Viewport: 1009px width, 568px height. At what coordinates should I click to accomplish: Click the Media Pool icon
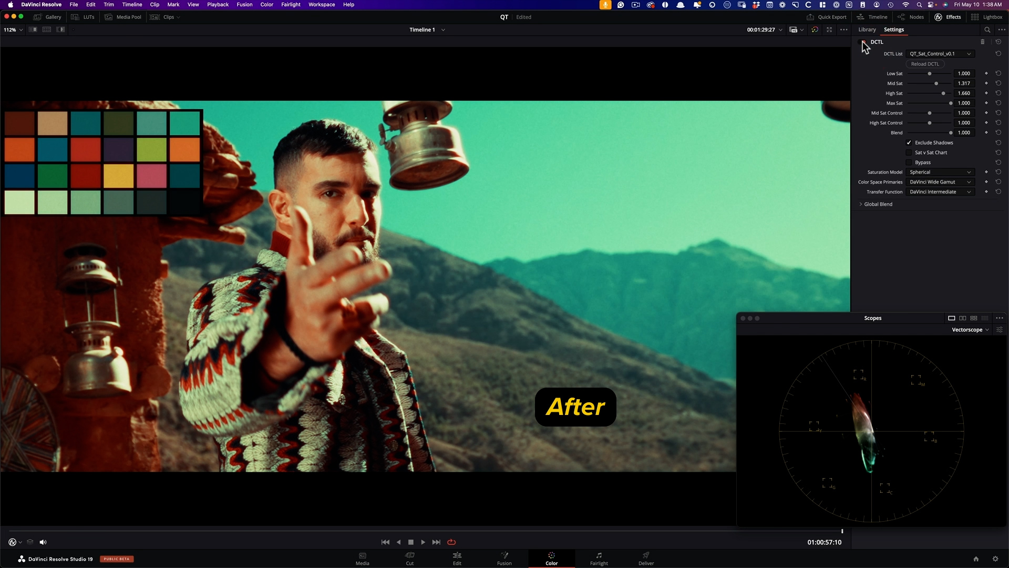tap(108, 17)
